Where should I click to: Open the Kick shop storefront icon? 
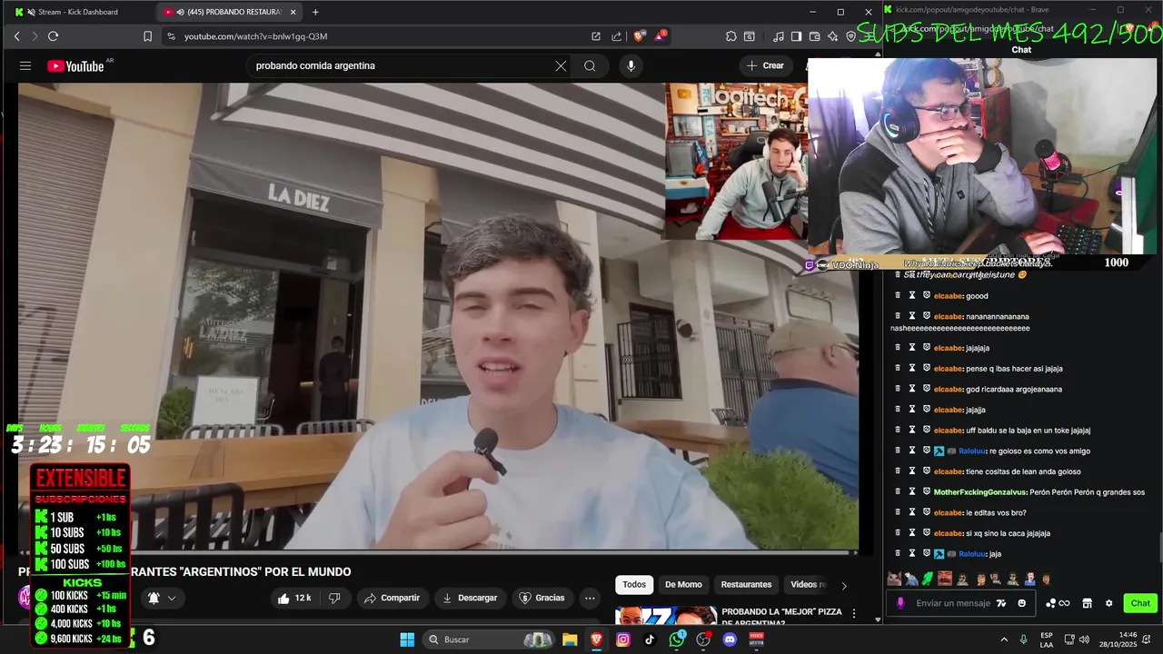click(x=1087, y=603)
